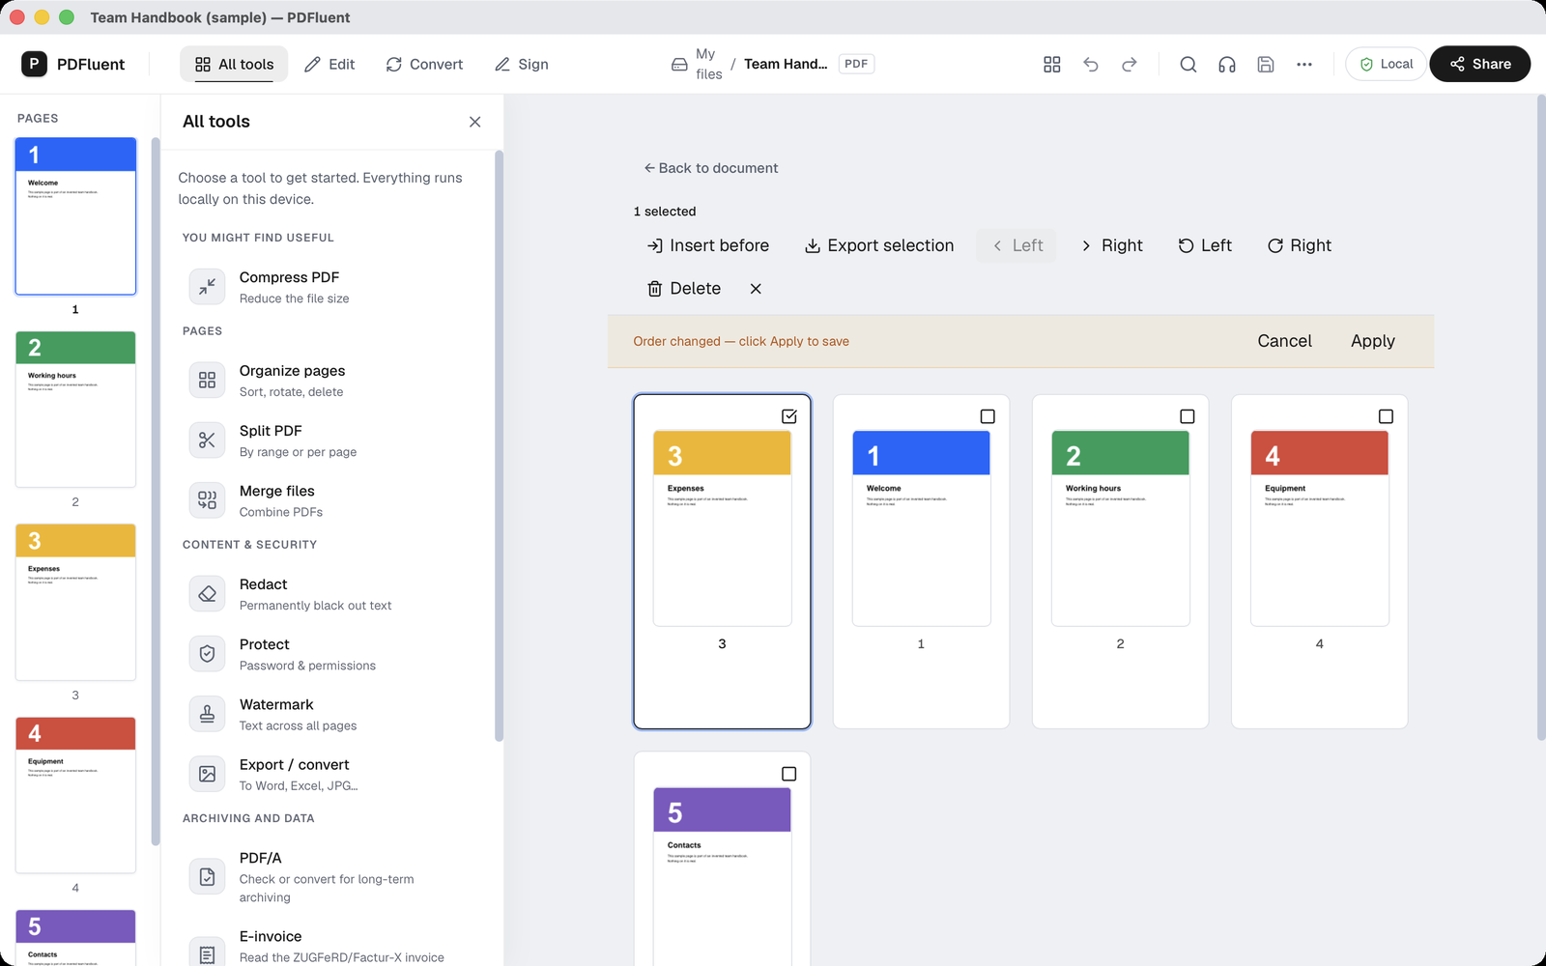This screenshot has height=966, width=1546.
Task: Rotate selected page right
Action: [x=1299, y=245]
